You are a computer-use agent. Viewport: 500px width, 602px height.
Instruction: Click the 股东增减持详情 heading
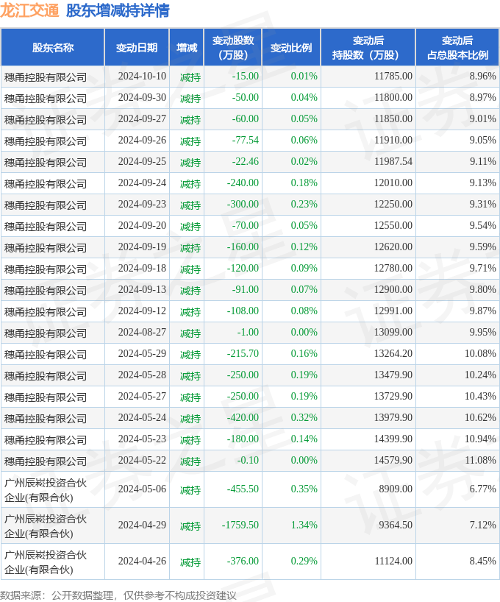click(x=118, y=10)
